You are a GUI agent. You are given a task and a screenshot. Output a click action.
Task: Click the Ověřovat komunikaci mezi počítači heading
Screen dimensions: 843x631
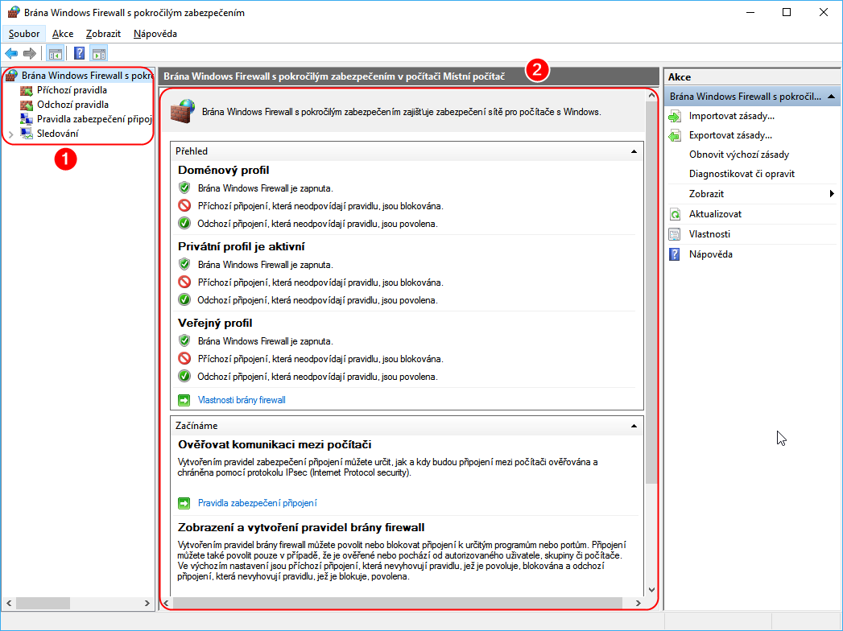(275, 444)
